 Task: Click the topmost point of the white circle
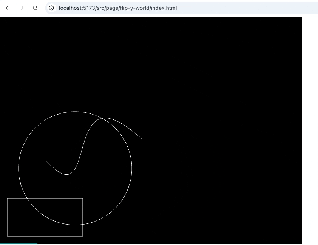[x=75, y=112]
